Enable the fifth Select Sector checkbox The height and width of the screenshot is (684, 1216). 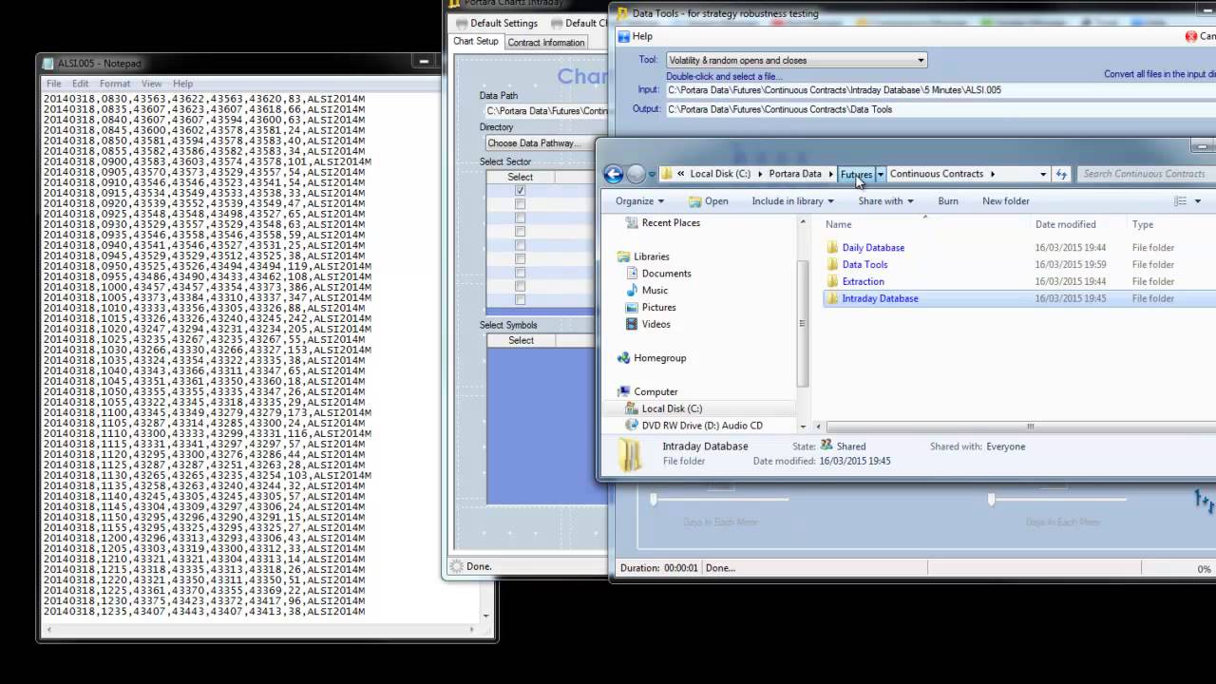pos(520,245)
